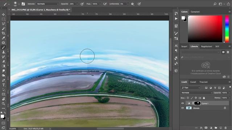Select the Pen tool

point(3,80)
